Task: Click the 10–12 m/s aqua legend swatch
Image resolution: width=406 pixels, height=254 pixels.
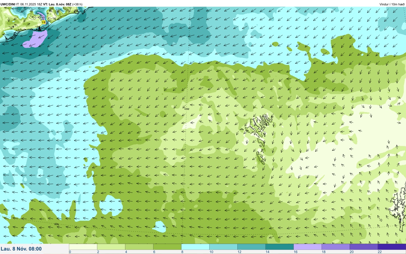Action: point(223,247)
